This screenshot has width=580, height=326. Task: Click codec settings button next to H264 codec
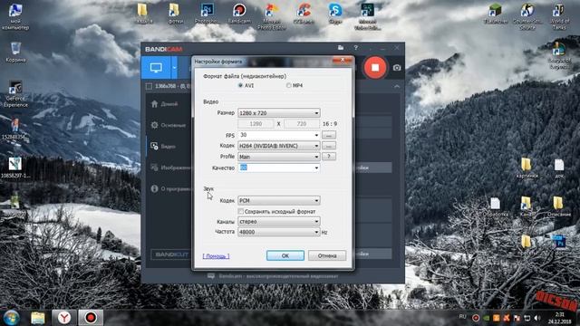329,146
